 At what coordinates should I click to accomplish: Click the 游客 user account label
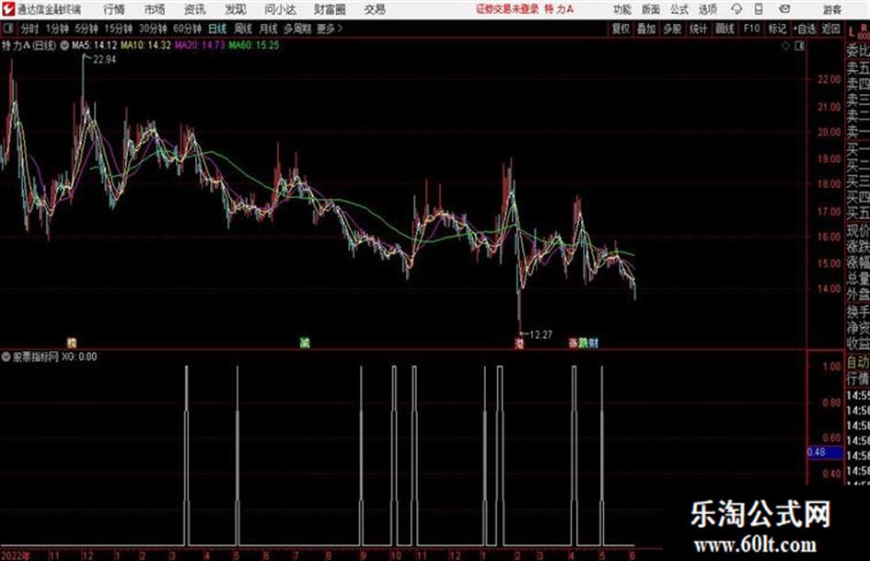tap(831, 9)
